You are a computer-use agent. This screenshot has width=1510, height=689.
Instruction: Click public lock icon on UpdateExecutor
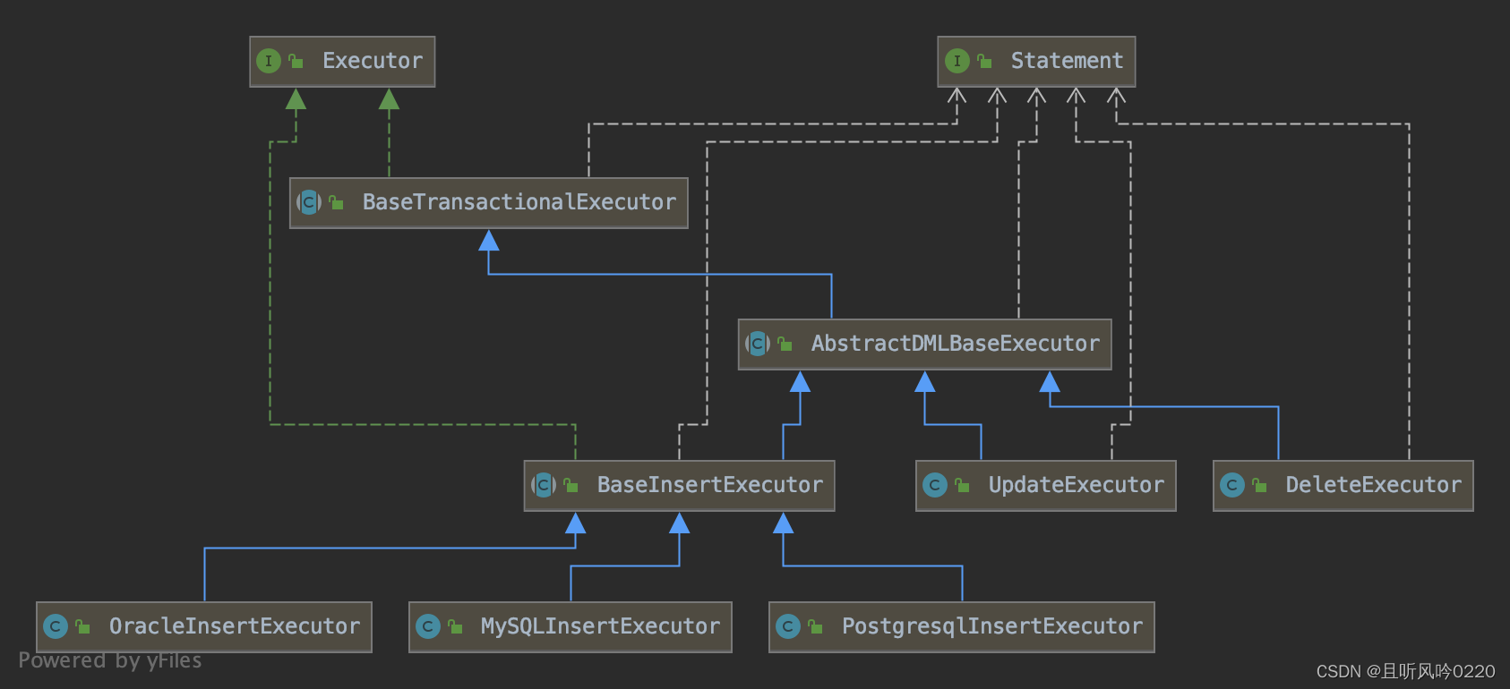[962, 485]
